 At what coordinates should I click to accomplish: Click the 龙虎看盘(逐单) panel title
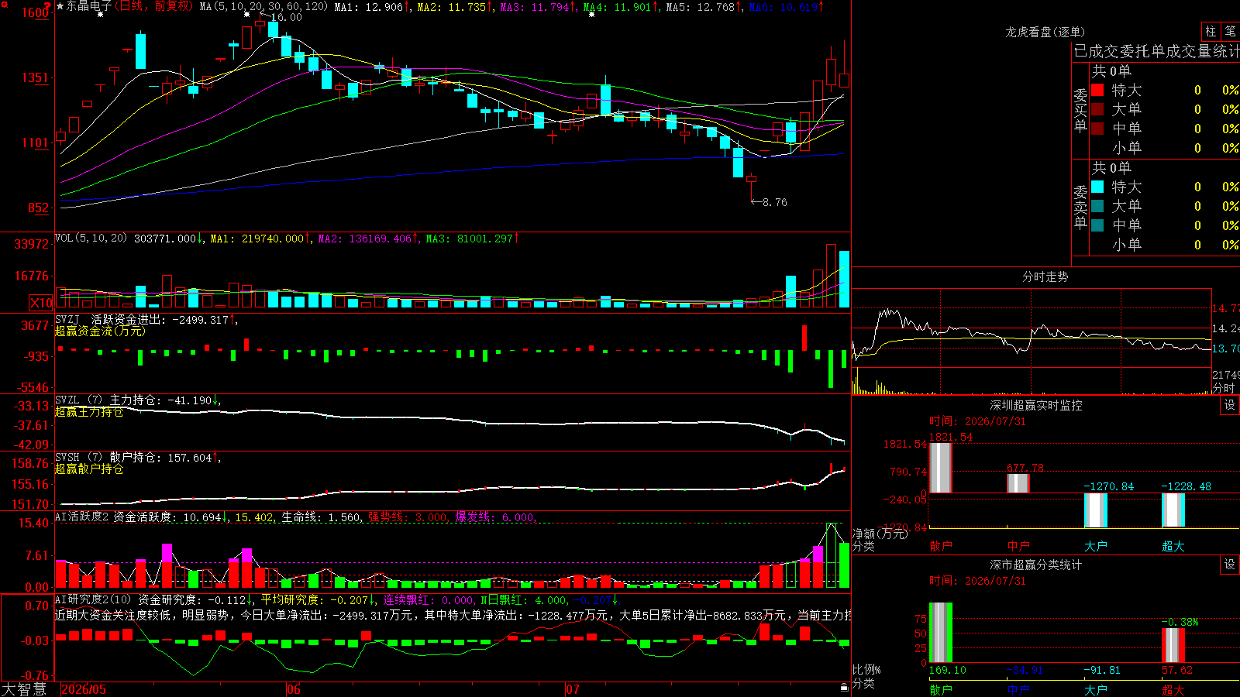[x=1045, y=32]
